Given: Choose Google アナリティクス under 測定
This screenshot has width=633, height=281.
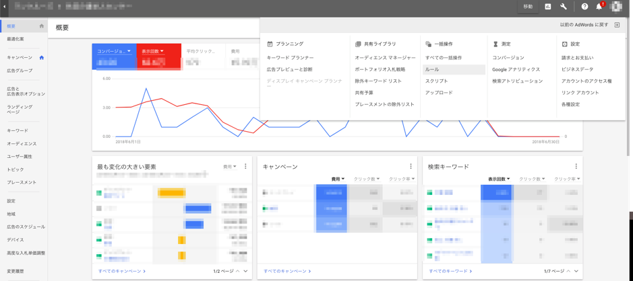Looking at the screenshot, I should click(516, 69).
